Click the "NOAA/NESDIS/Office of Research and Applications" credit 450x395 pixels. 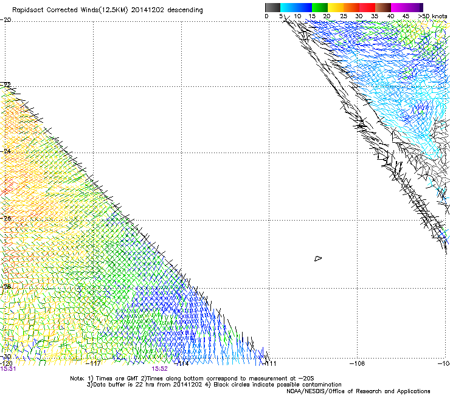(358, 391)
